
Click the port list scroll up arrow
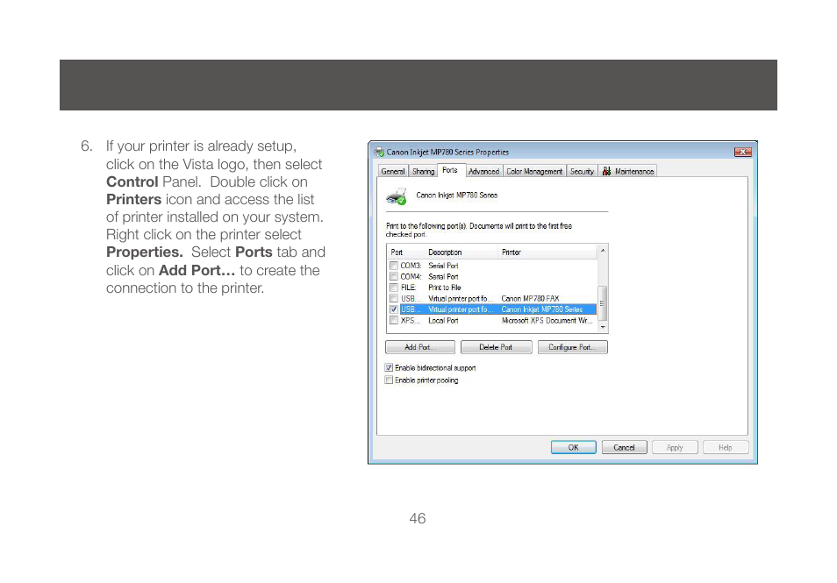point(603,250)
